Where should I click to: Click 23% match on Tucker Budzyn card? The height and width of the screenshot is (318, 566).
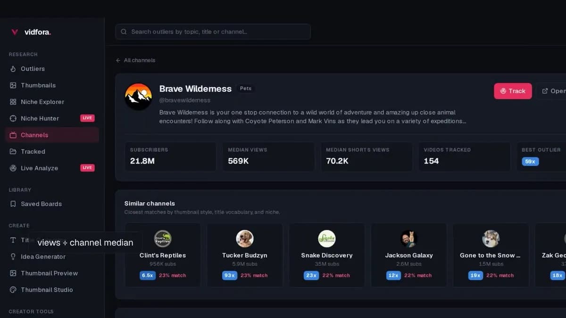(254, 276)
